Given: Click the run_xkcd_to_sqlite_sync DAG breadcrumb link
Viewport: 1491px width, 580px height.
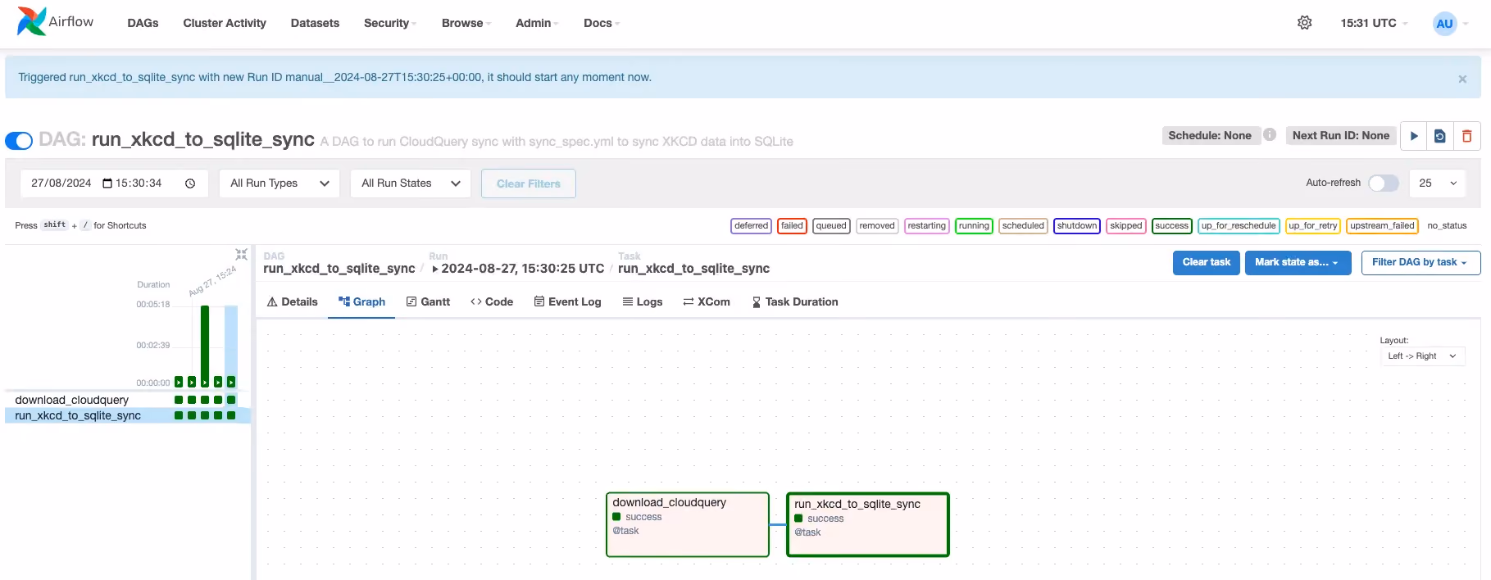Looking at the screenshot, I should click(339, 269).
